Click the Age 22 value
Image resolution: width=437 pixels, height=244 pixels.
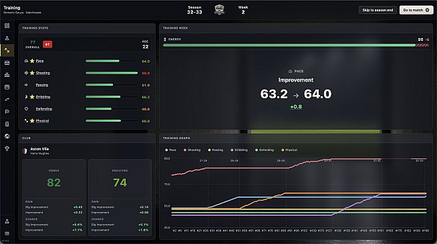coord(146,47)
